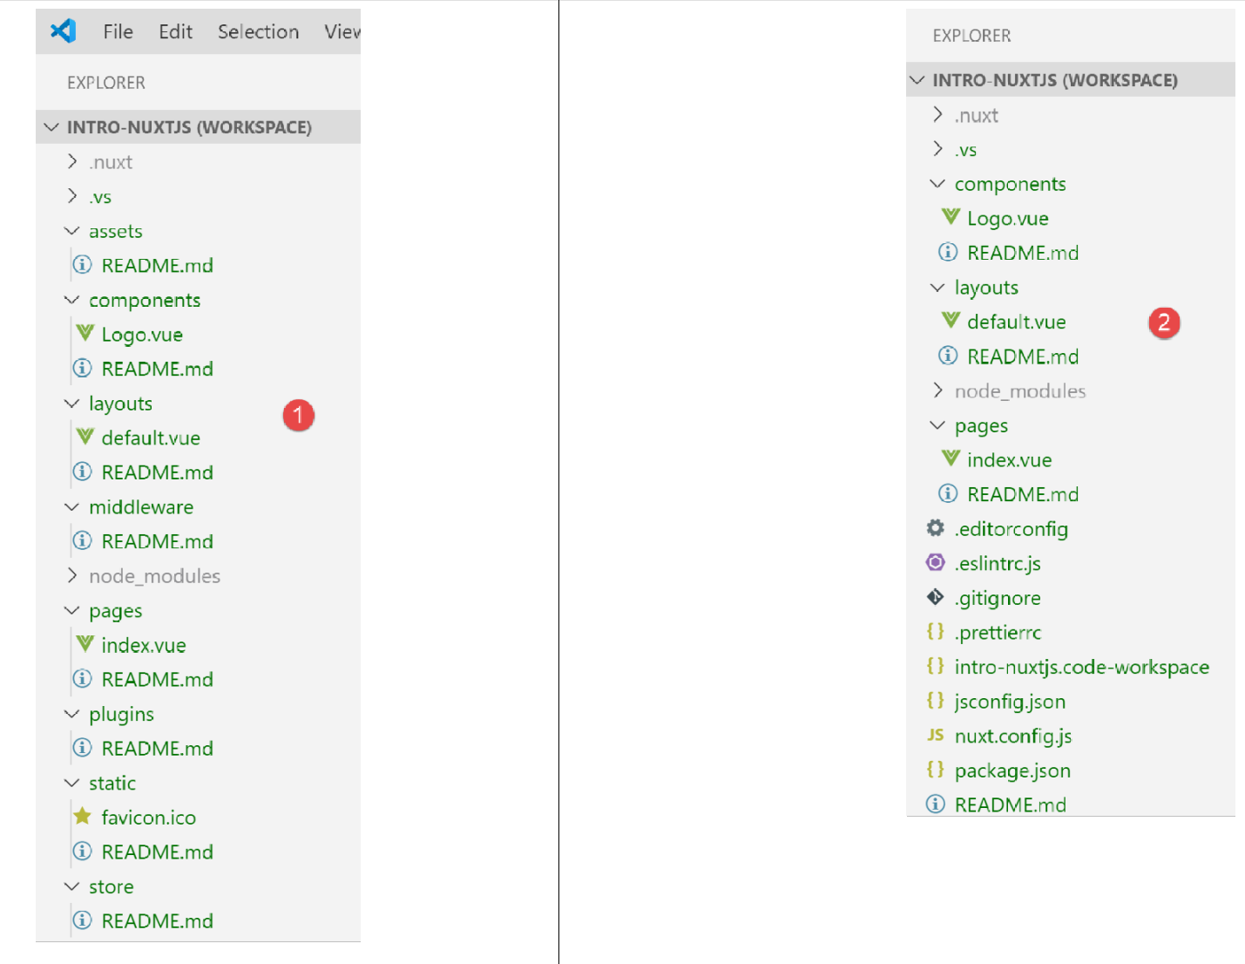Click the Vue icon beside Logo.vue in left explorer
The image size is (1245, 964).
[85, 334]
